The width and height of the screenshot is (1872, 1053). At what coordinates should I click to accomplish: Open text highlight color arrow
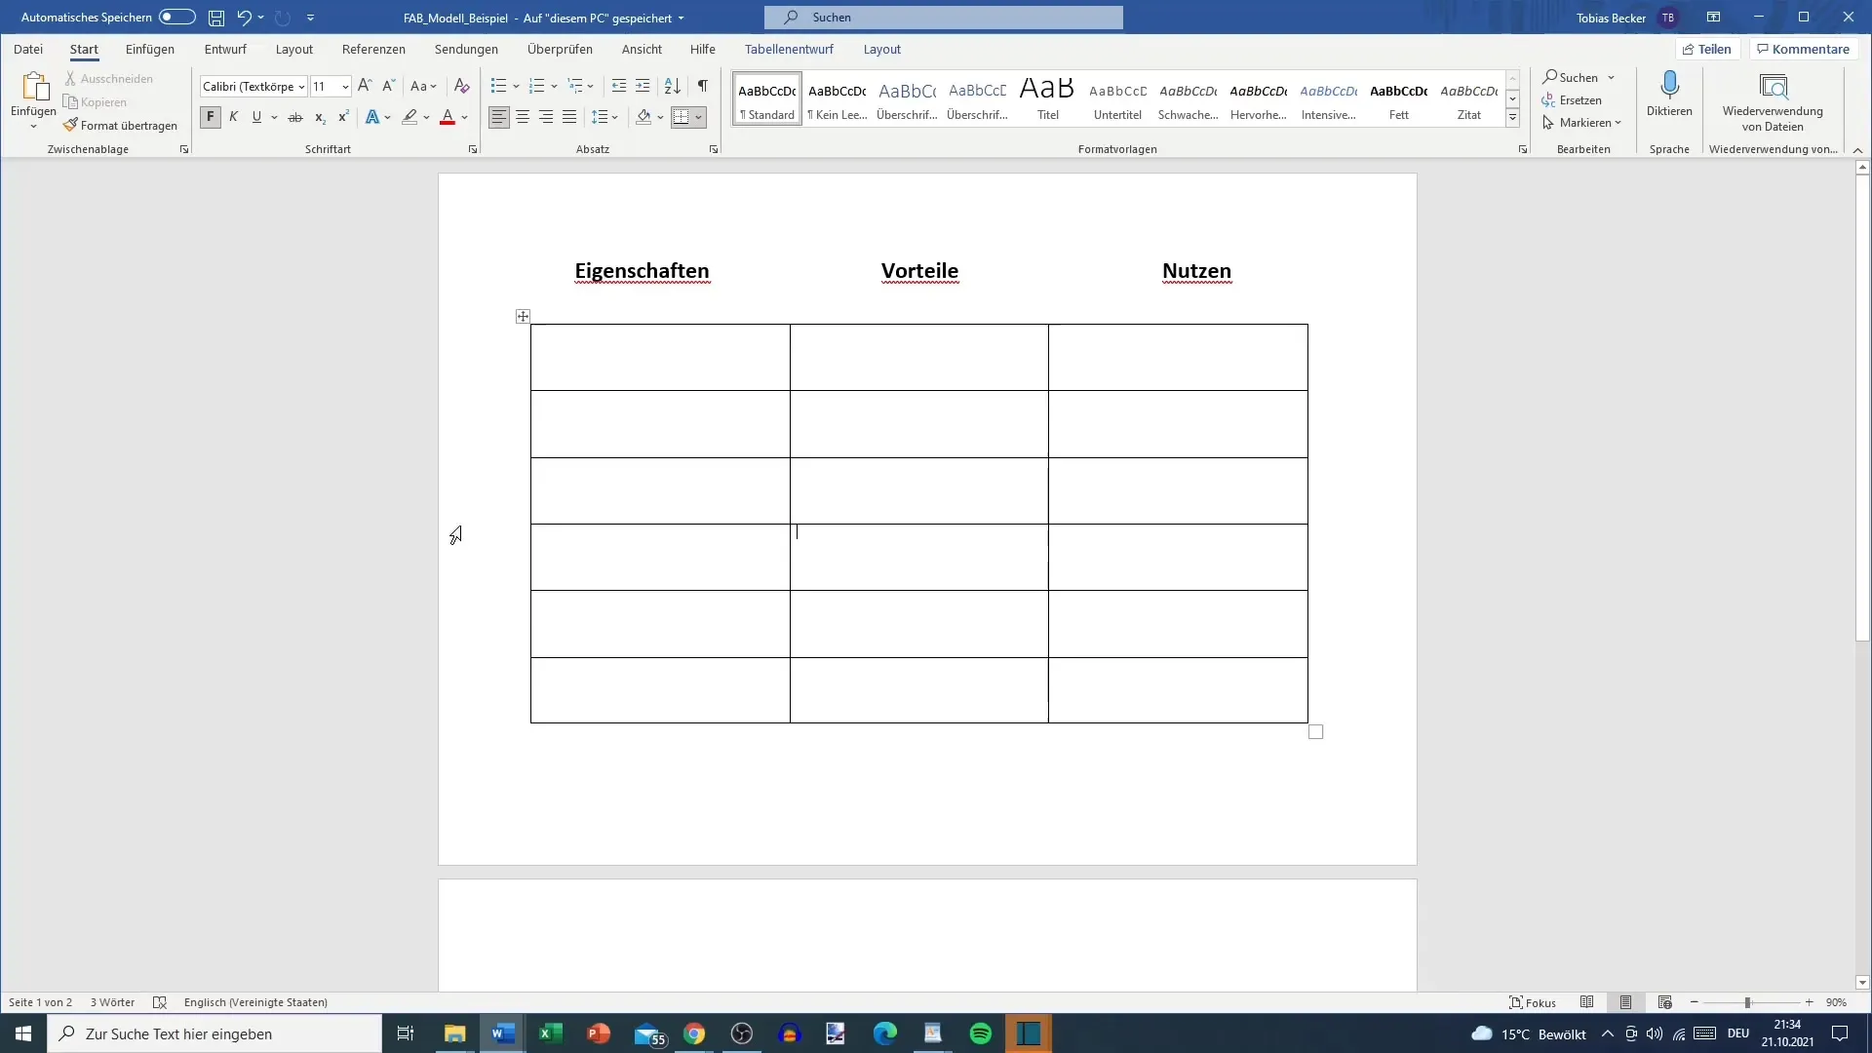tap(426, 117)
